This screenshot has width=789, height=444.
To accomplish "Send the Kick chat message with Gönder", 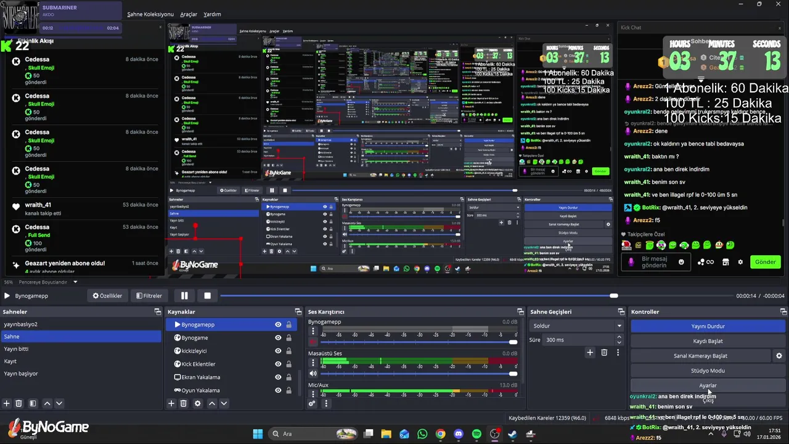I will [x=766, y=262].
